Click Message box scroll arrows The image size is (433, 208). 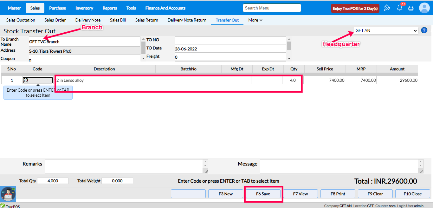pyautogui.click(x=421, y=164)
